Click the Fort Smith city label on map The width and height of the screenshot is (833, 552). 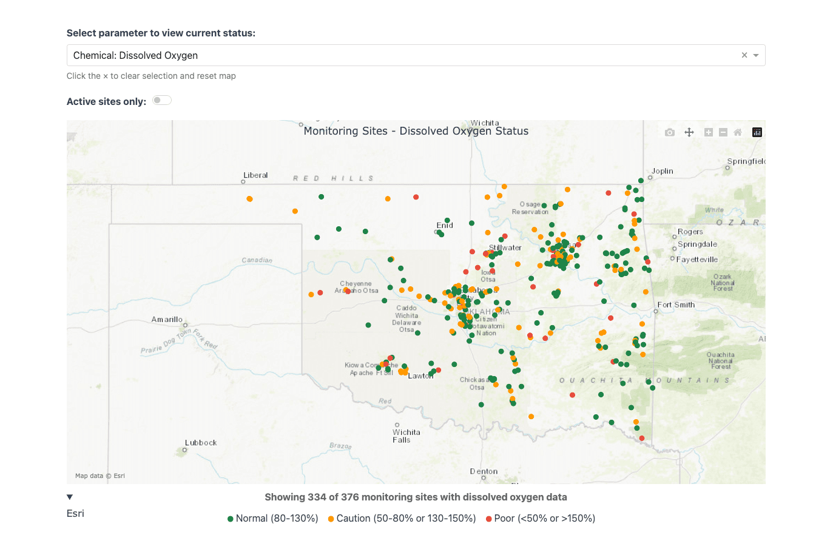click(676, 305)
